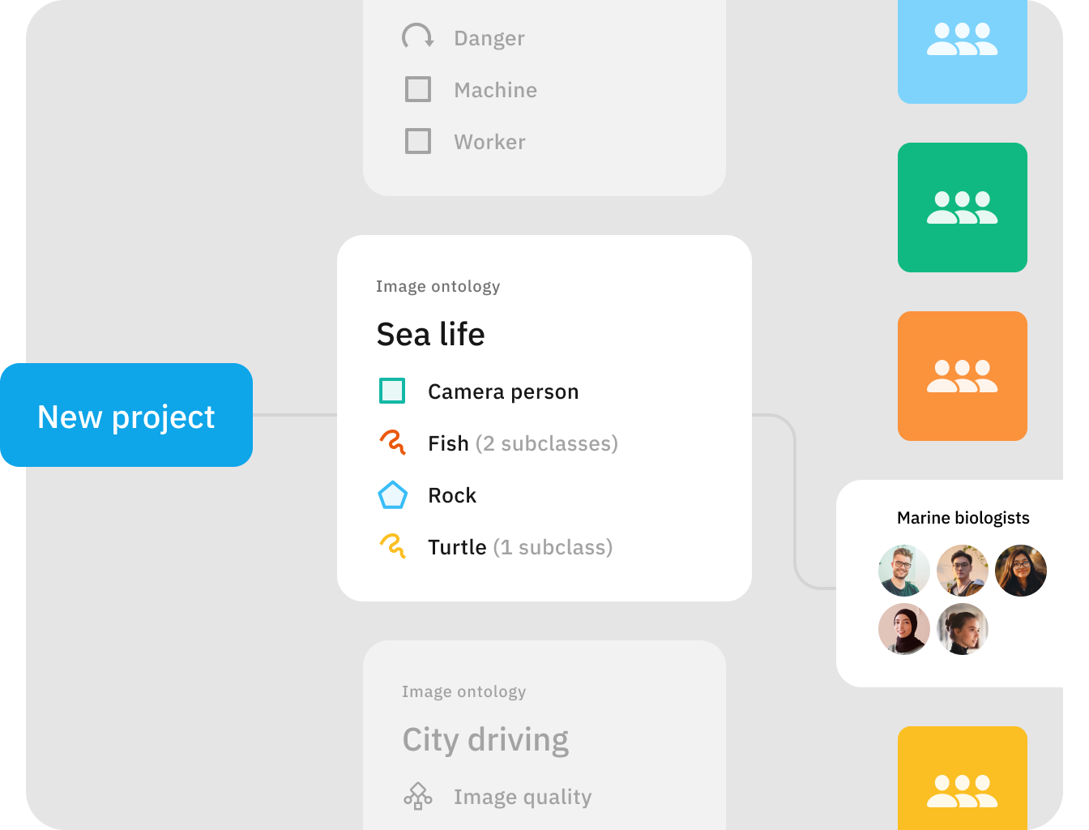Toggle the Machine checkbox
The image size is (1089, 830).
[418, 89]
